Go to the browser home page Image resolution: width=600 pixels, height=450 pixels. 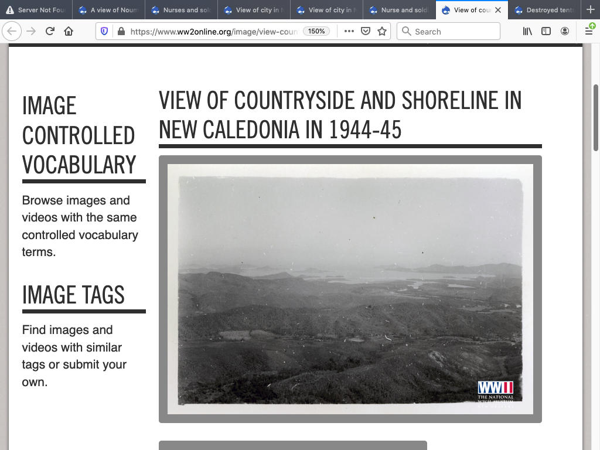pos(69,32)
